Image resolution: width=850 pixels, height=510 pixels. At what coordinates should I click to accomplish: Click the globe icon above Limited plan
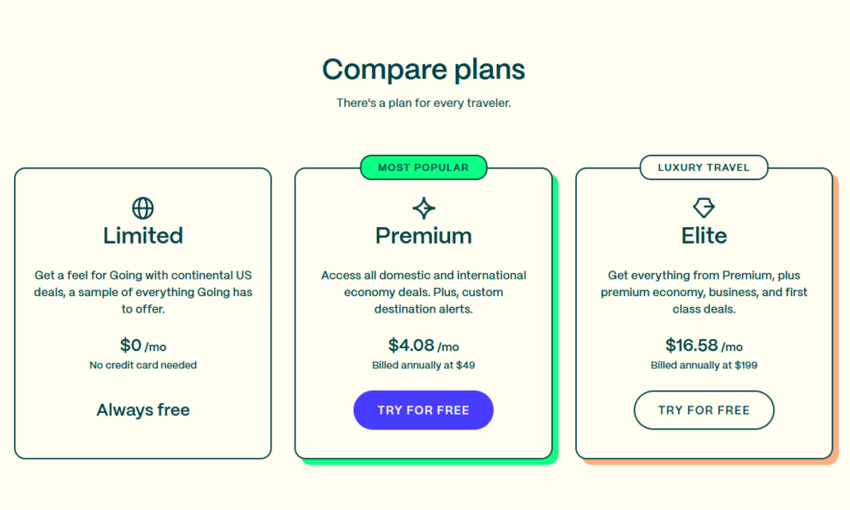(143, 207)
